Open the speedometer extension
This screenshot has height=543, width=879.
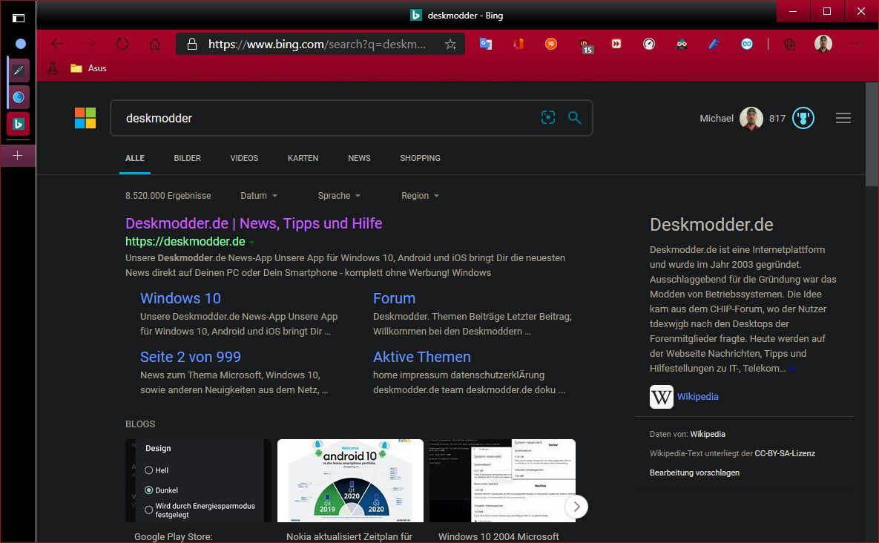649,44
